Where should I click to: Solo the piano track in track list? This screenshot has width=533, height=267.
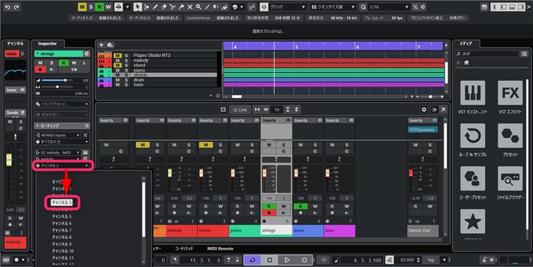[x=126, y=70]
